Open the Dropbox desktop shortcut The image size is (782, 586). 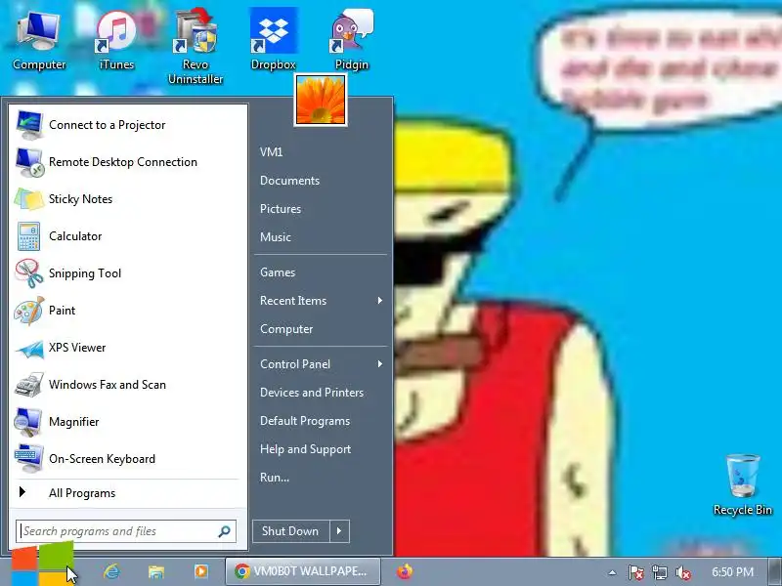coord(274,40)
